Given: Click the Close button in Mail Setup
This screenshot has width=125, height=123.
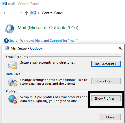Looking at the screenshot, I should coord(110,117).
